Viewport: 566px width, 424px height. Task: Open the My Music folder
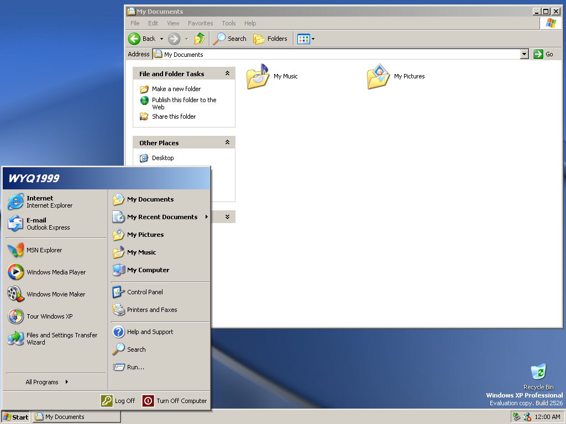pos(258,77)
